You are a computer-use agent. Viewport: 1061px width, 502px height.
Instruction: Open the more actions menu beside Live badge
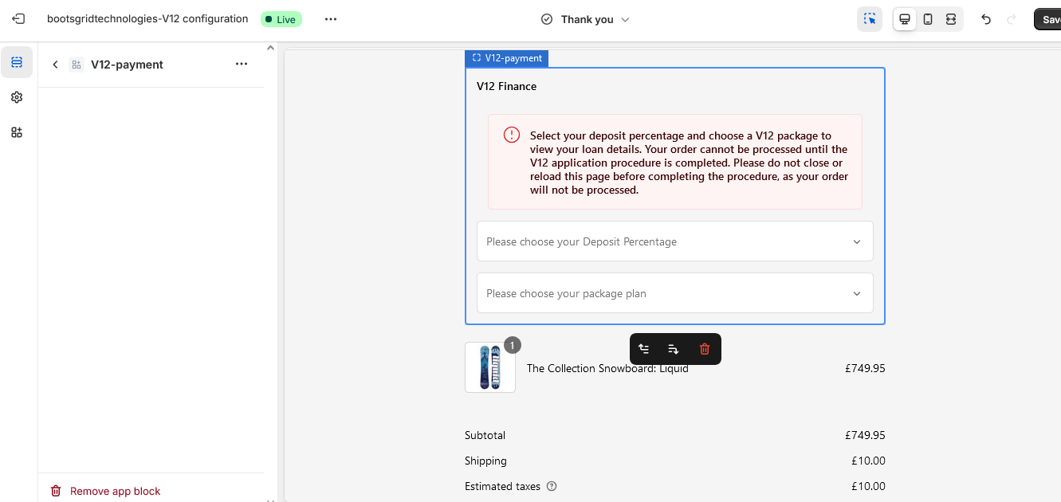(x=331, y=19)
